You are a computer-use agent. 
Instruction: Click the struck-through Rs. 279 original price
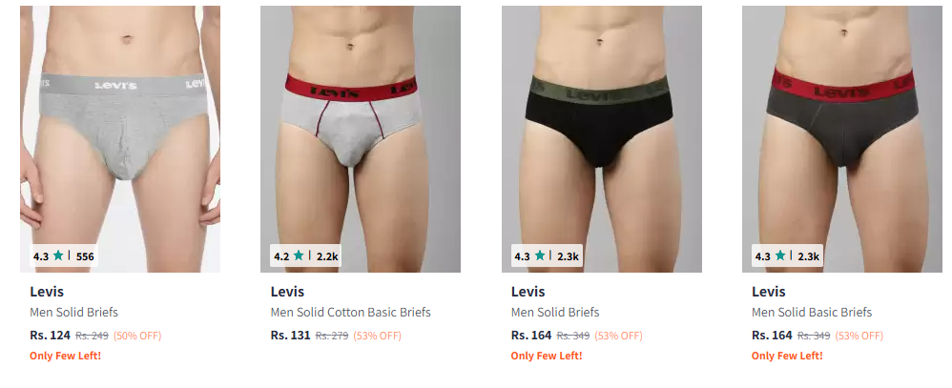pyautogui.click(x=332, y=336)
